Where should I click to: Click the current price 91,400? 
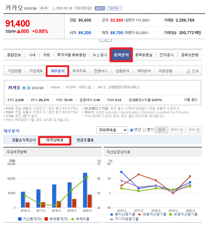point(17,23)
